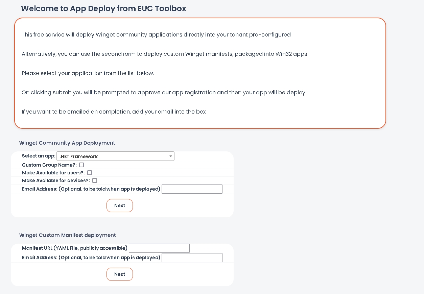Click the 'If you want to be emailed' line
The width and height of the screenshot is (424, 294).
click(x=114, y=112)
